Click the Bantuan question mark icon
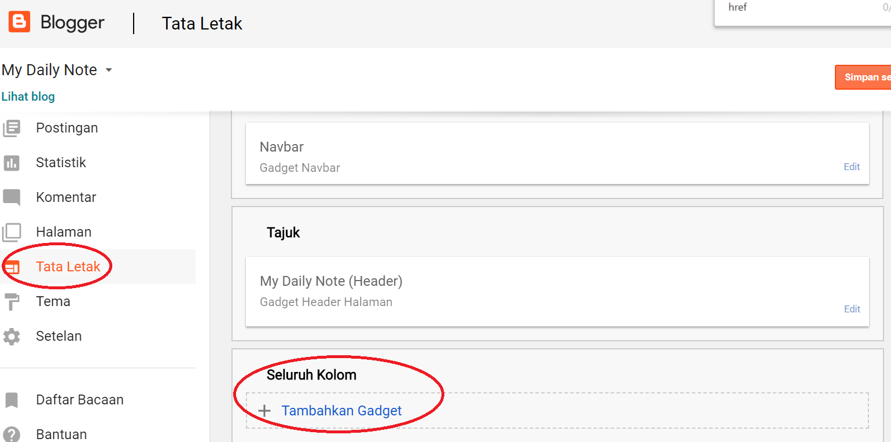The width and height of the screenshot is (891, 442). (x=12, y=434)
